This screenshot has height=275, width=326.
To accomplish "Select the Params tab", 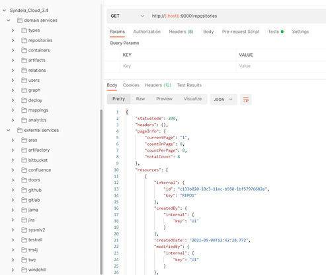I will tap(117, 32).
